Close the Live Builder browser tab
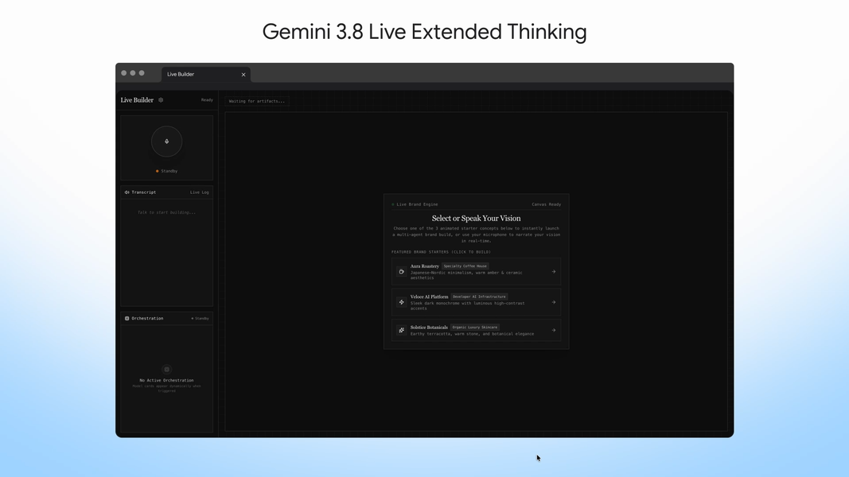 pos(243,75)
